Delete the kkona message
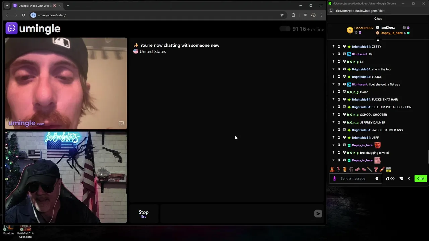This screenshot has width=429, height=241. pyautogui.click(x=333, y=92)
